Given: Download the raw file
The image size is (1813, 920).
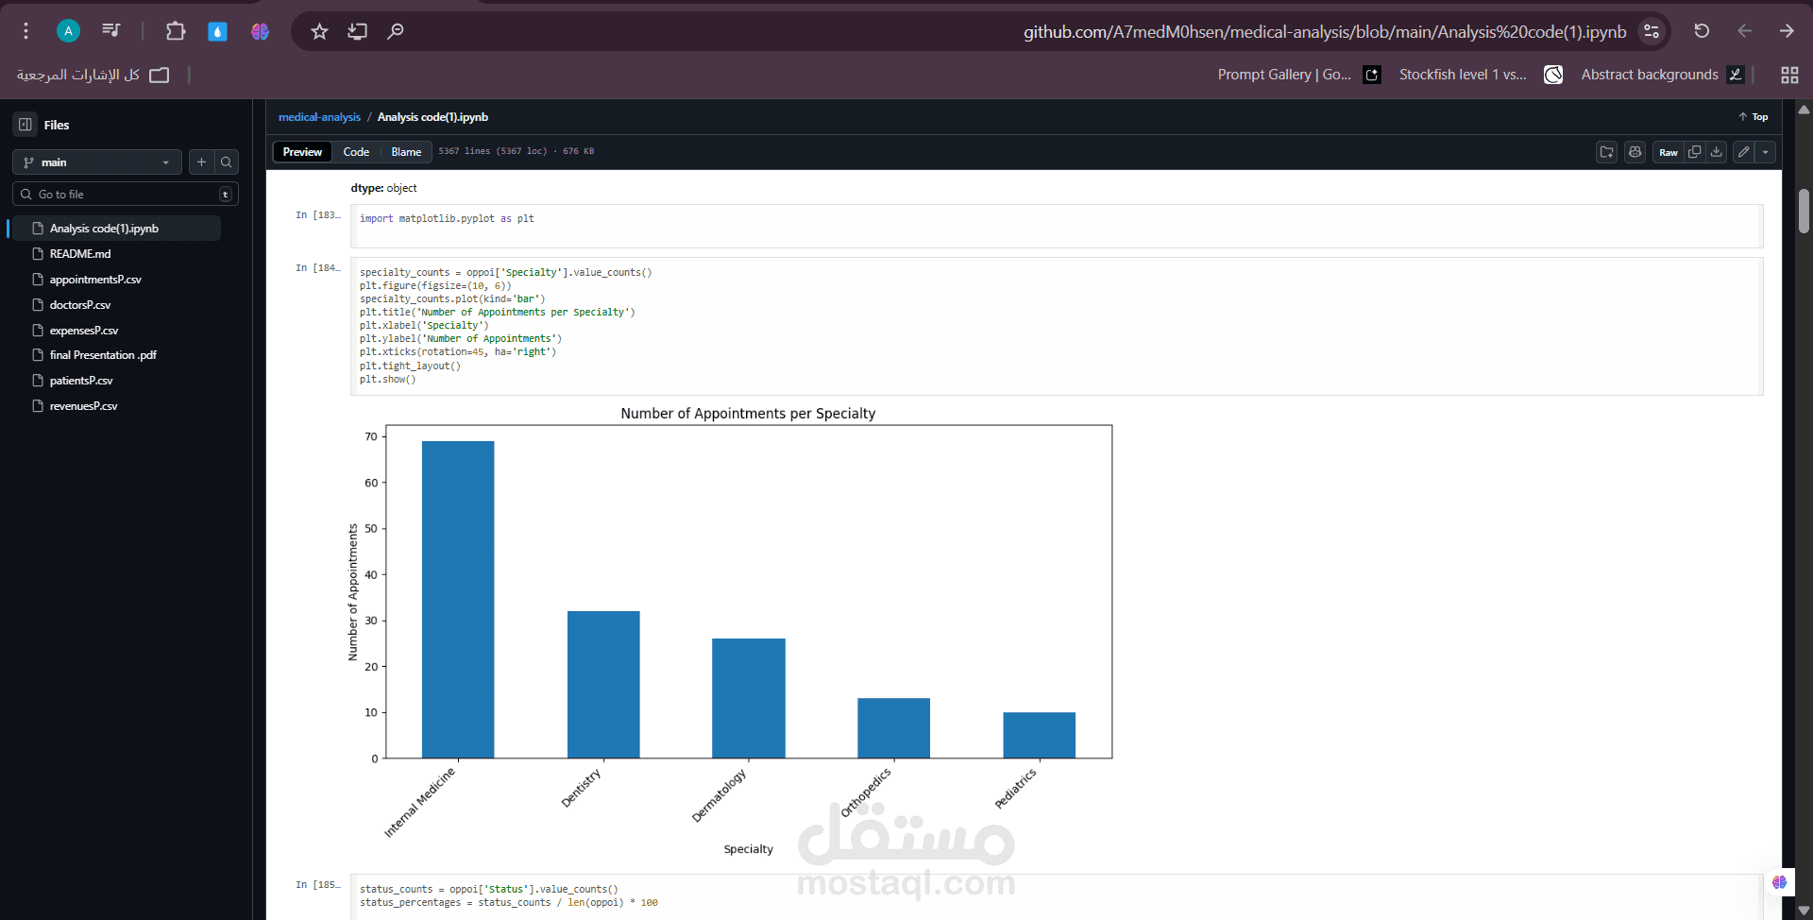Looking at the screenshot, I should (1717, 152).
